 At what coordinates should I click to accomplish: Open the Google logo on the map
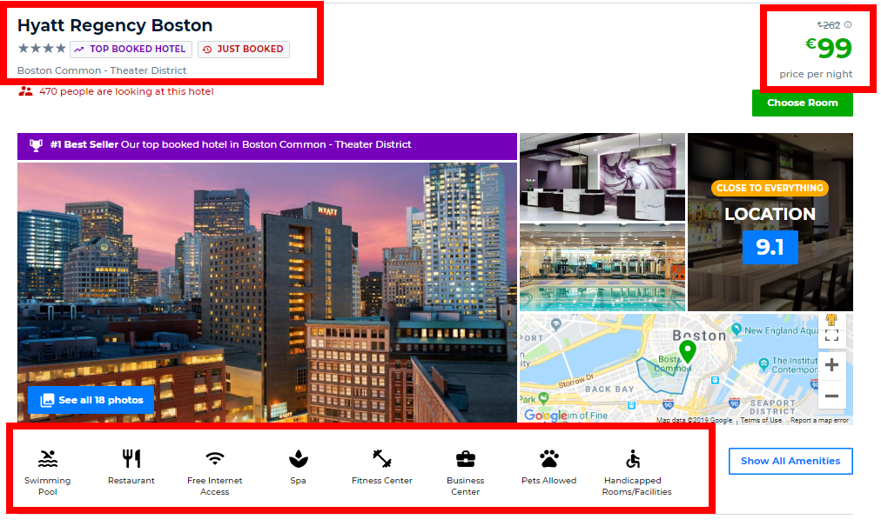click(x=545, y=416)
